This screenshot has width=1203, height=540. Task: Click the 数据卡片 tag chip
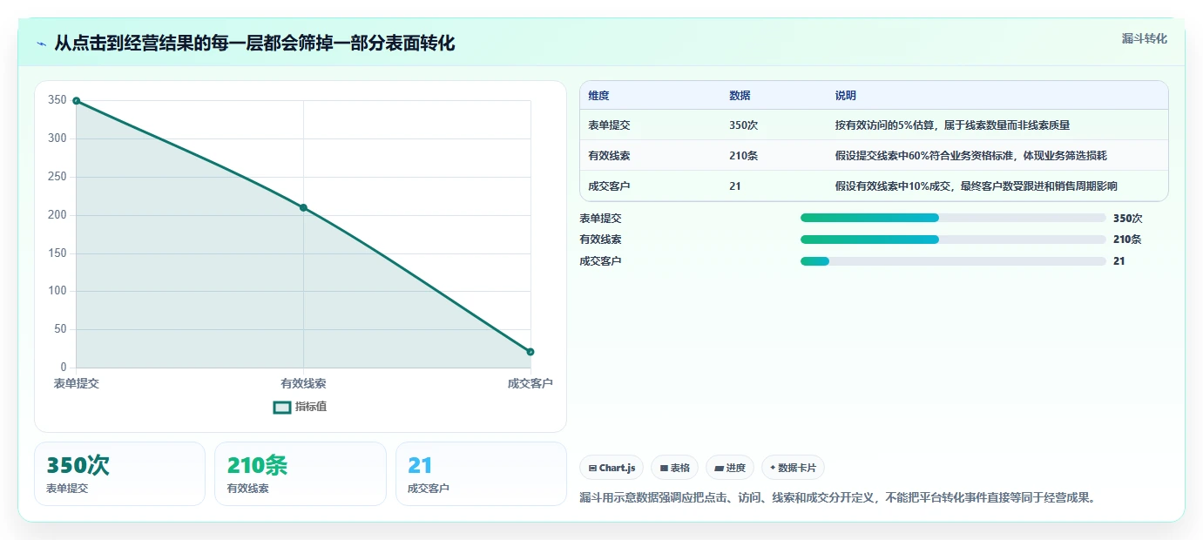pos(793,468)
